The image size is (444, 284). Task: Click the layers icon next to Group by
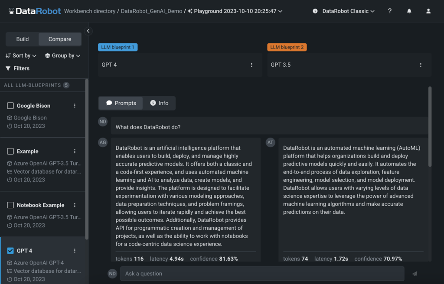point(48,55)
